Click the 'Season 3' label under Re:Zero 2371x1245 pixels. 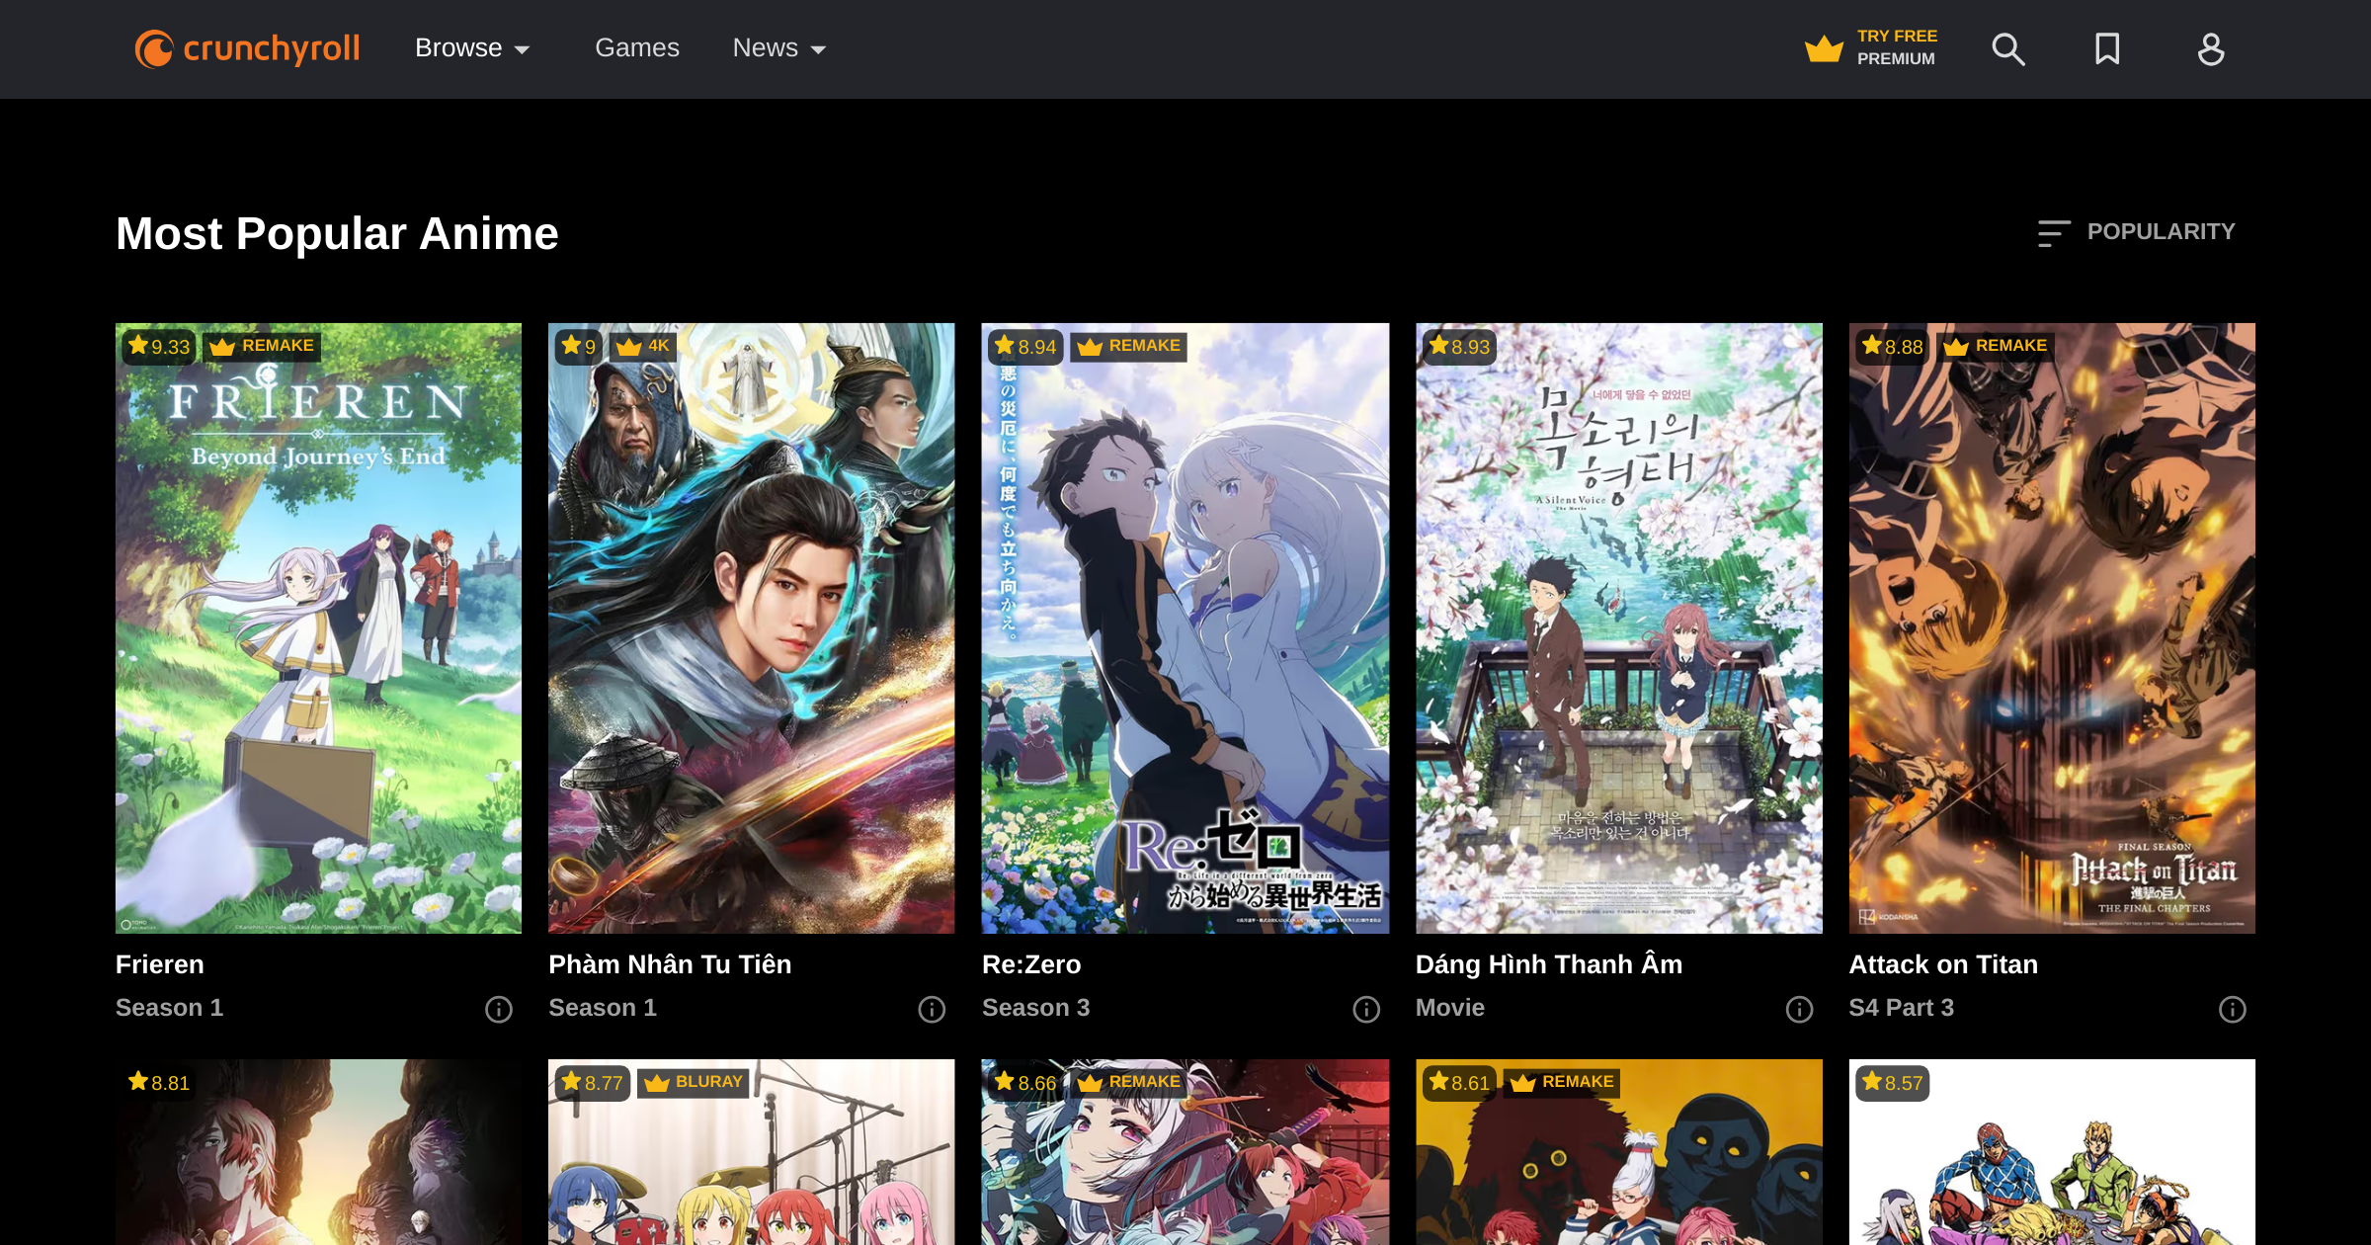click(x=1036, y=1008)
